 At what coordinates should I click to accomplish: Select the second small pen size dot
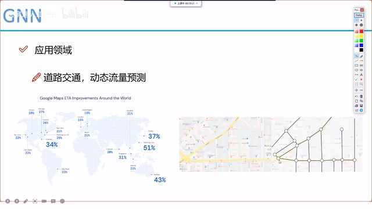[362, 20]
